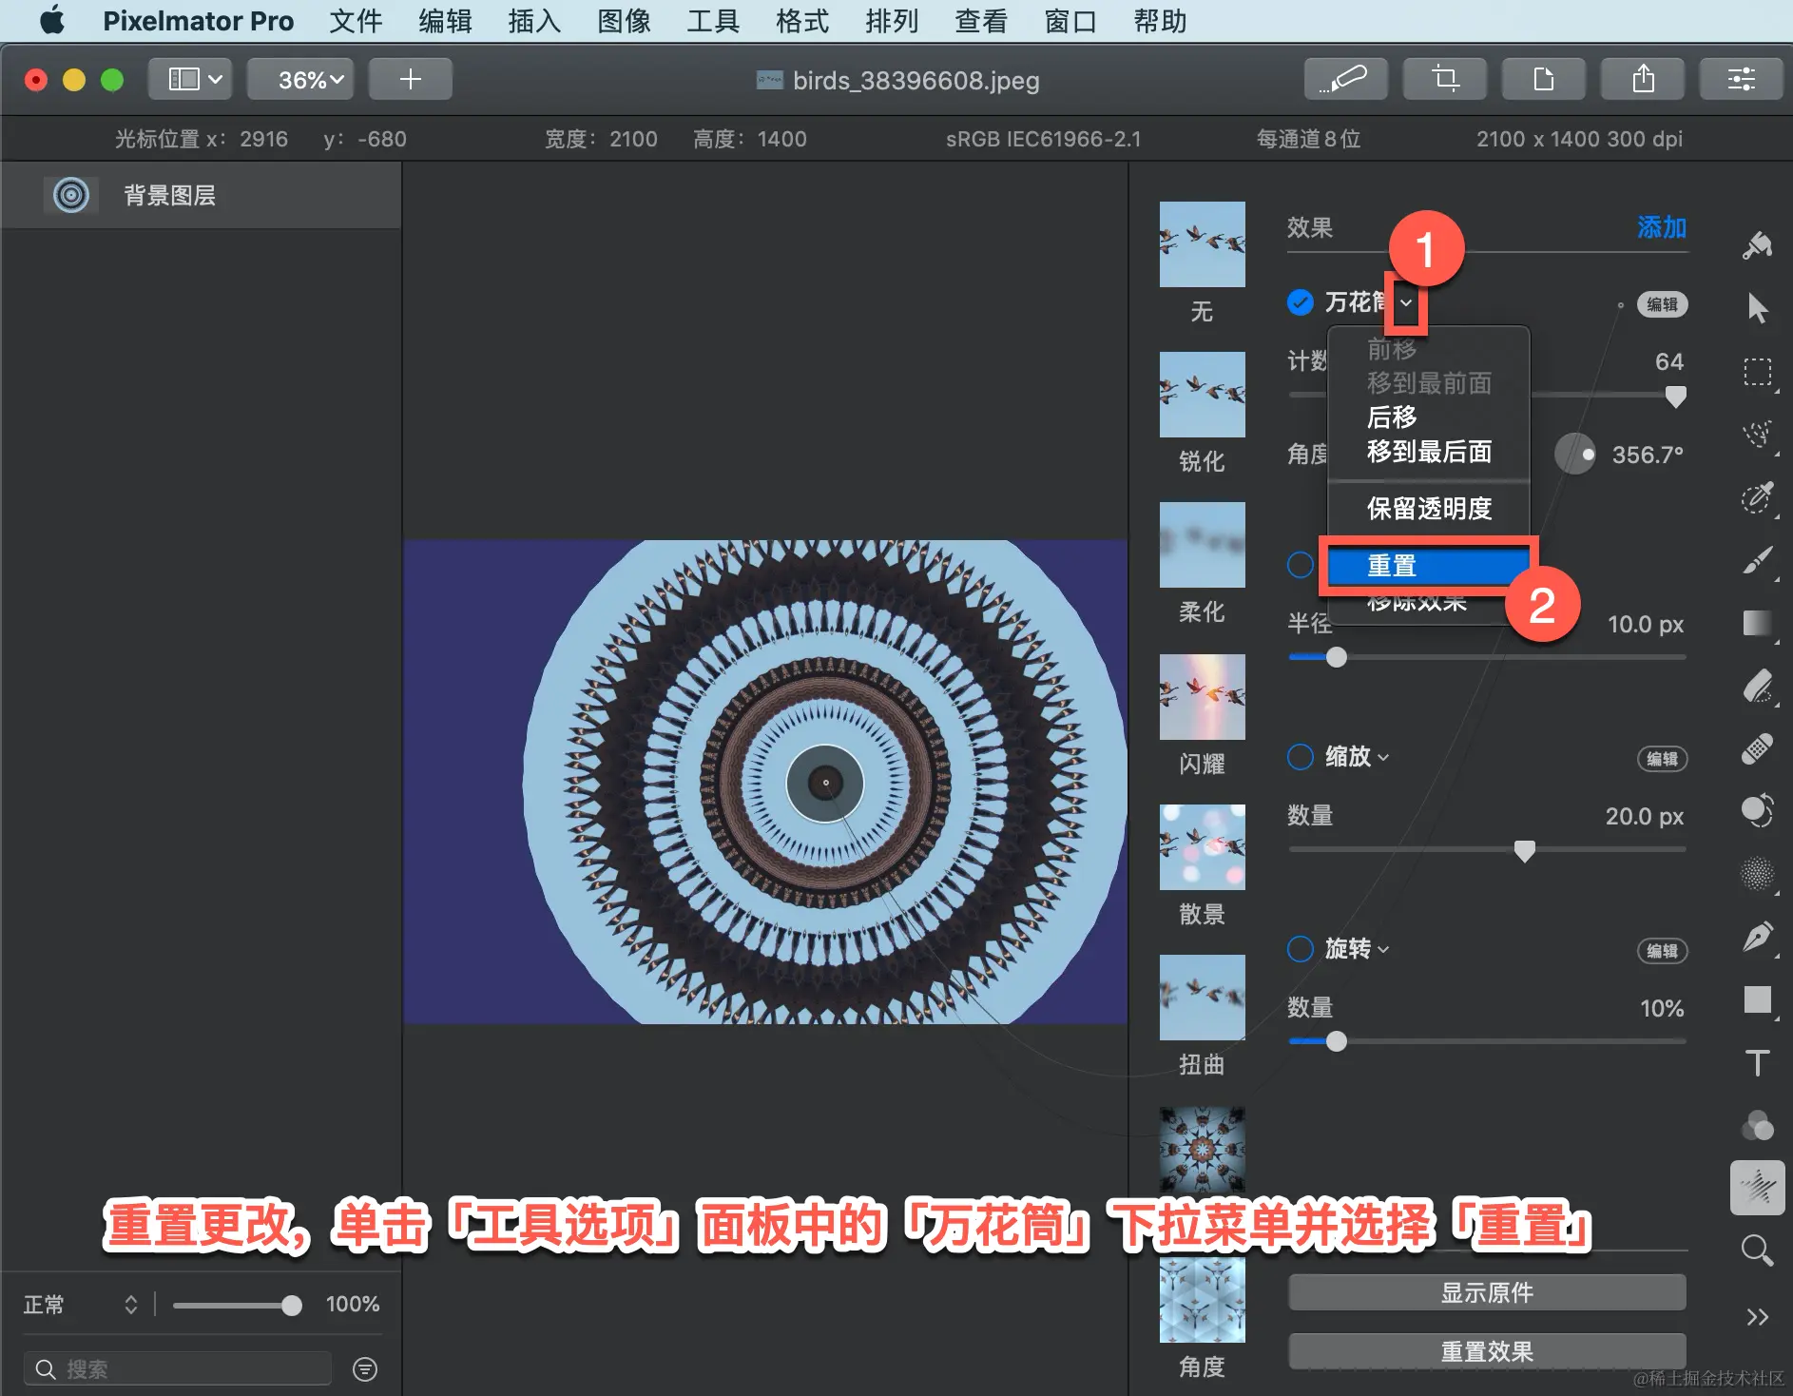Select 后移 in the dropdown menu

click(1428, 417)
